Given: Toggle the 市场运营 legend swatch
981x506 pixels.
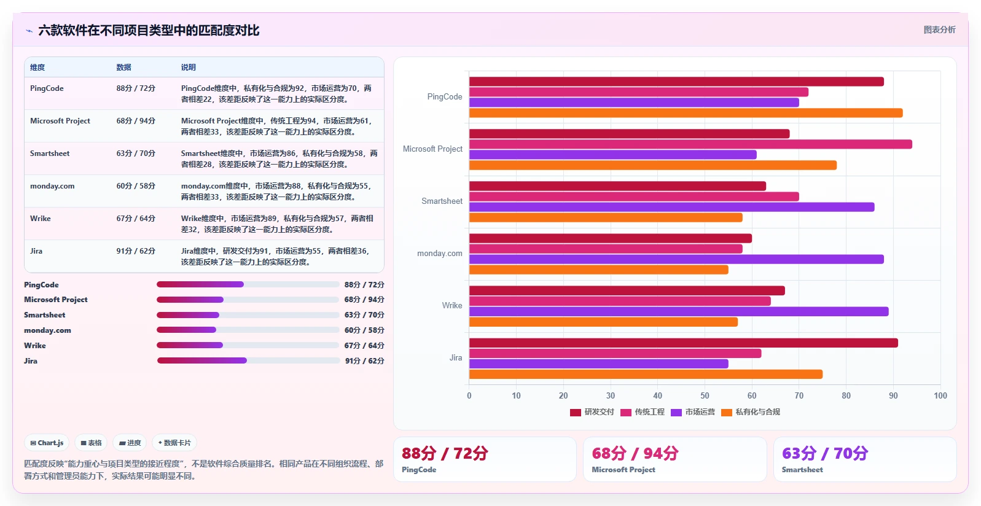Looking at the screenshot, I should tap(676, 412).
